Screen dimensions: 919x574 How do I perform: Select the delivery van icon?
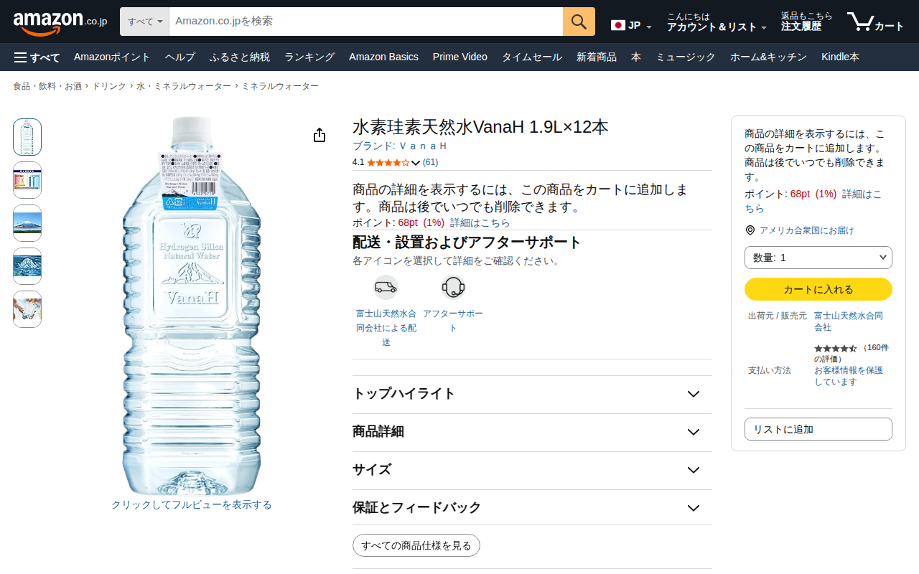[386, 287]
